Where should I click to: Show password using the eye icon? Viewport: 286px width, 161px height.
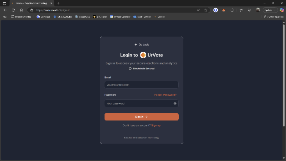pyautogui.click(x=175, y=103)
